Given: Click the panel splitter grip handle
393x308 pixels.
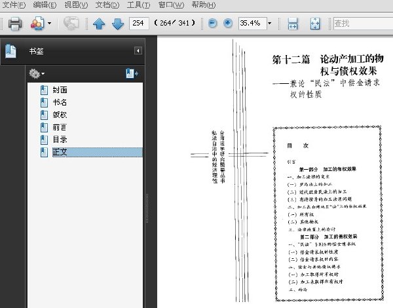Looking at the screenshot, I should coord(147,208).
